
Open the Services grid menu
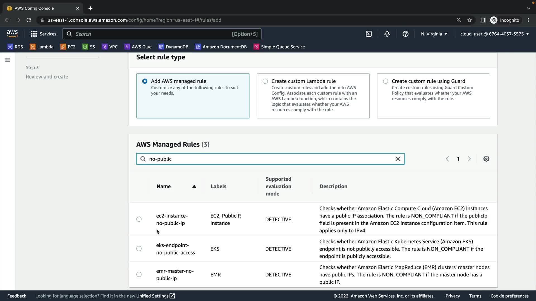click(43, 34)
